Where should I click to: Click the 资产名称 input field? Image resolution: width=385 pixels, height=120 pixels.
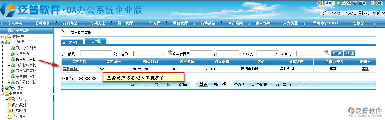pyautogui.click(x=149, y=54)
